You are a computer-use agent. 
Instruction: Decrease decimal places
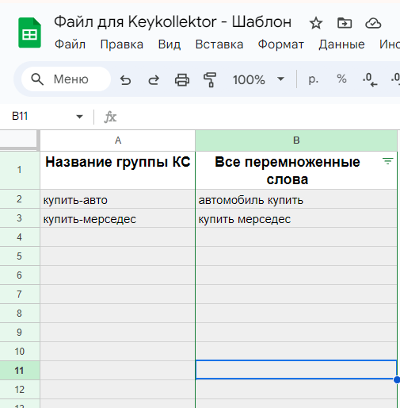[370, 79]
